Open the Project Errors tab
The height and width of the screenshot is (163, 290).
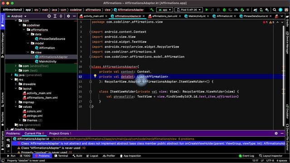pos(60,134)
